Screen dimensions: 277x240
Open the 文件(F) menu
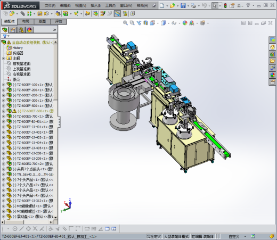click(50, 5)
